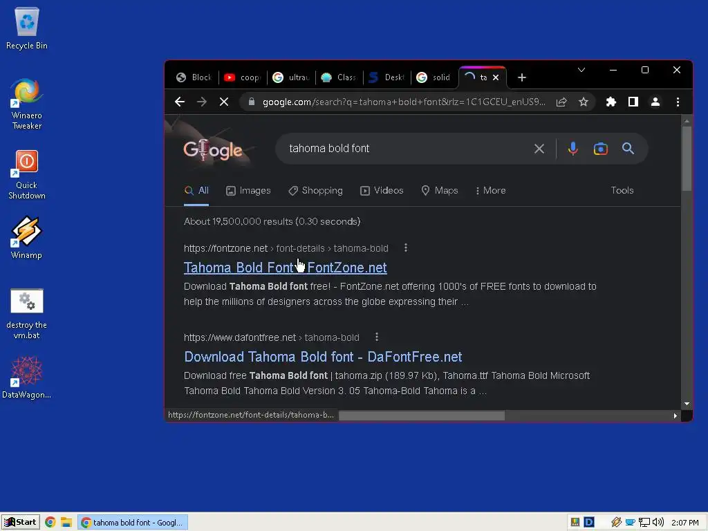Bookmark this page with the star icon
Viewport: 708px width, 531px height.
click(584, 102)
